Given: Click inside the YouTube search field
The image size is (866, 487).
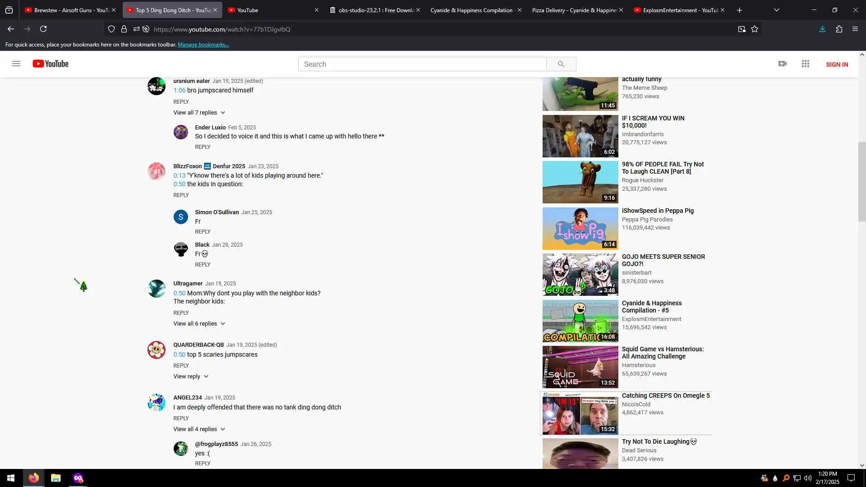Looking at the screenshot, I should click(x=422, y=64).
